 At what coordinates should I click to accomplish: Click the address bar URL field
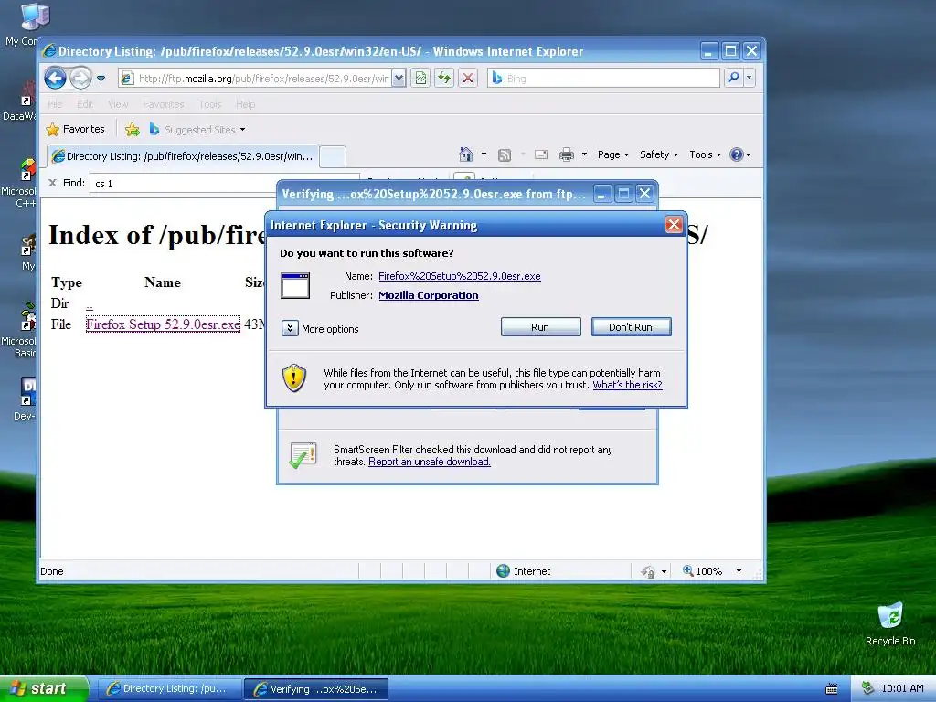click(x=255, y=79)
